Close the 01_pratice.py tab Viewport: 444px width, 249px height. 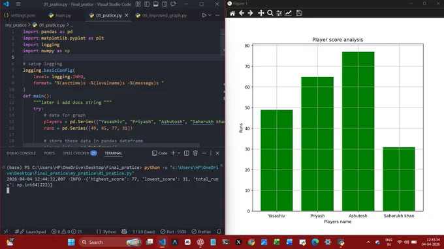click(x=127, y=15)
